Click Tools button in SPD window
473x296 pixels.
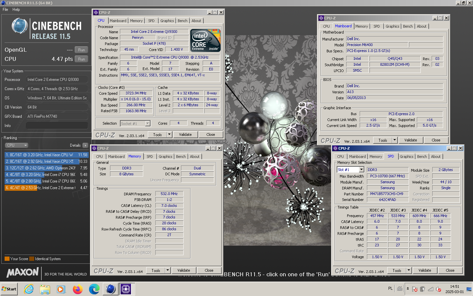(x=397, y=270)
